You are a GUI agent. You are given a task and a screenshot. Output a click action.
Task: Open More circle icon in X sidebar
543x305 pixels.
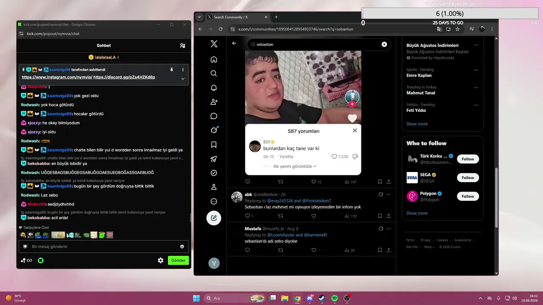(214, 201)
